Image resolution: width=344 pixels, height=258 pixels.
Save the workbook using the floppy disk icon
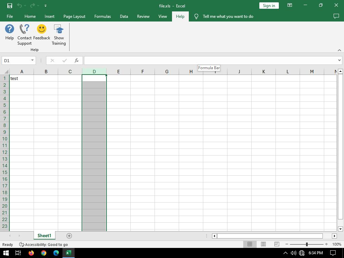tap(10, 5)
